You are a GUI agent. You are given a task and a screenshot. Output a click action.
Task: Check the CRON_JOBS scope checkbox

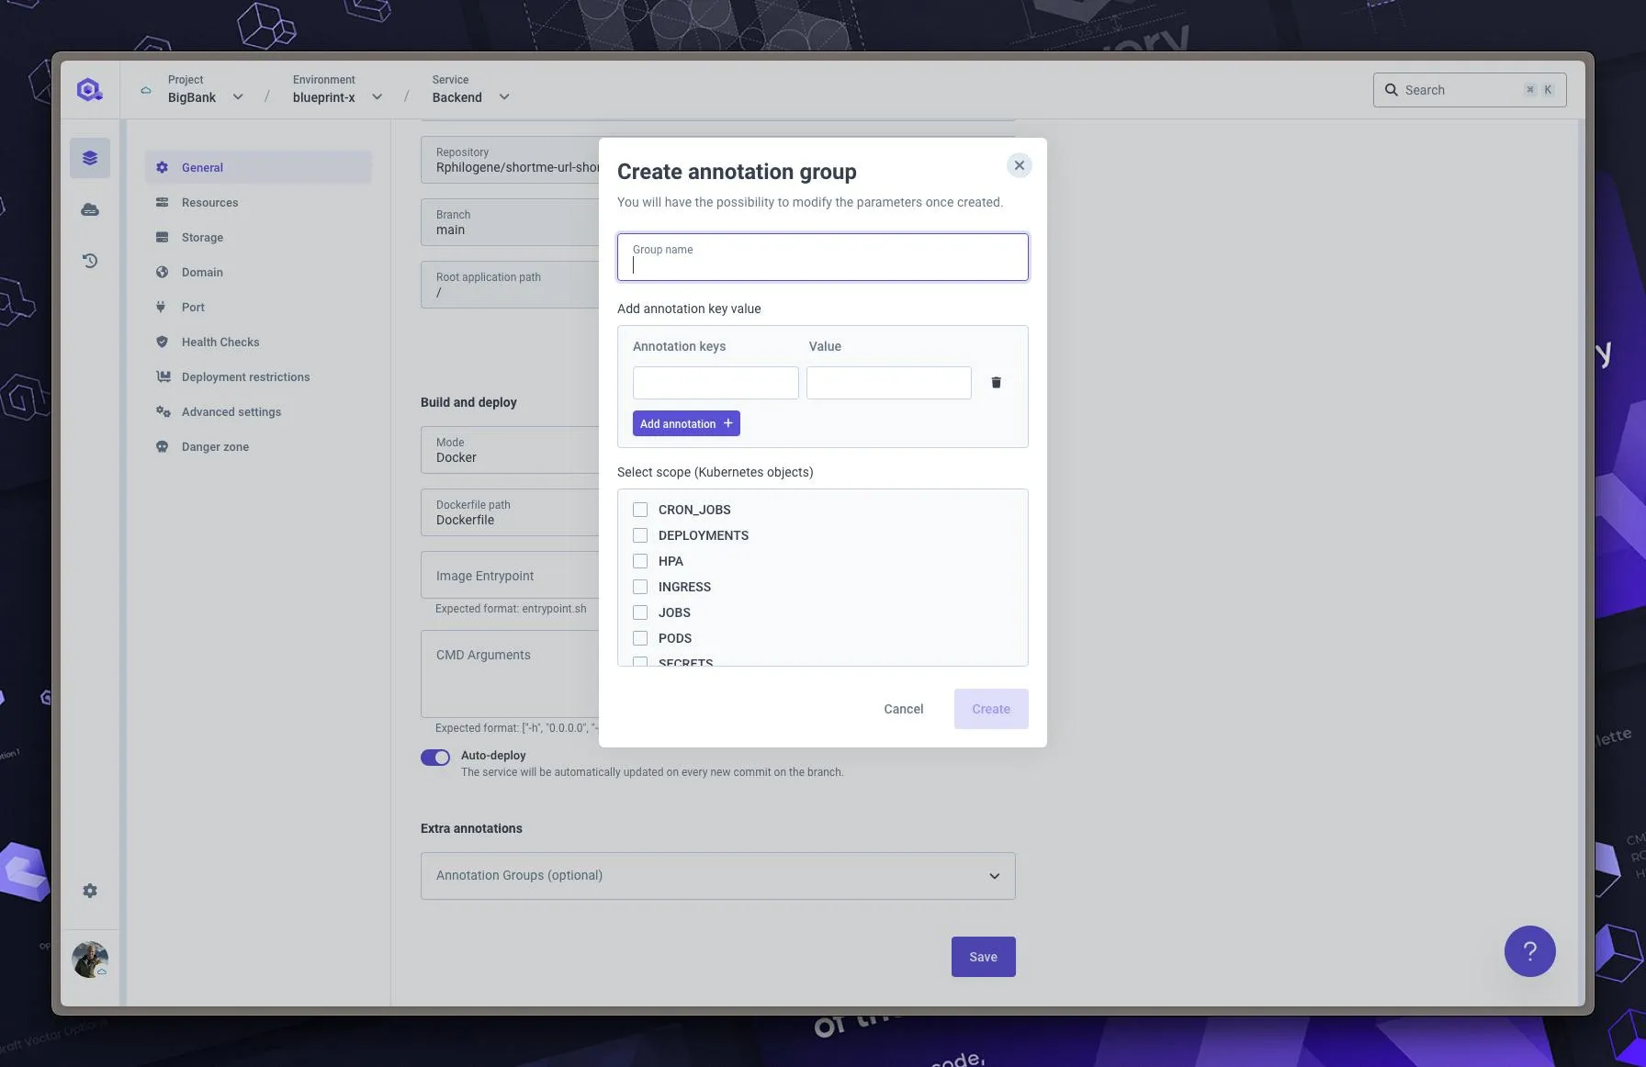640,510
